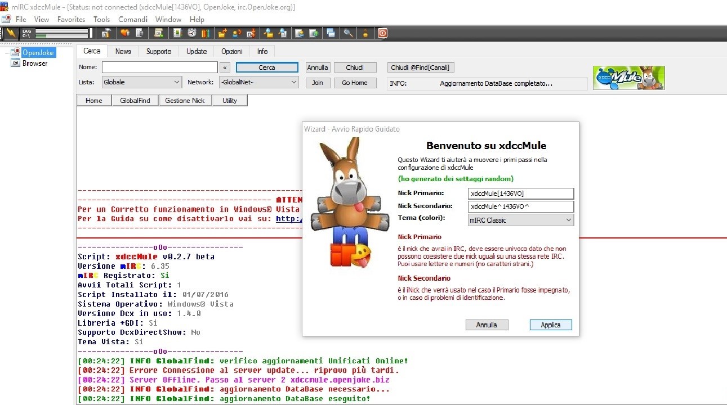
Task: Switch to the Supporto tab
Action: tap(159, 51)
